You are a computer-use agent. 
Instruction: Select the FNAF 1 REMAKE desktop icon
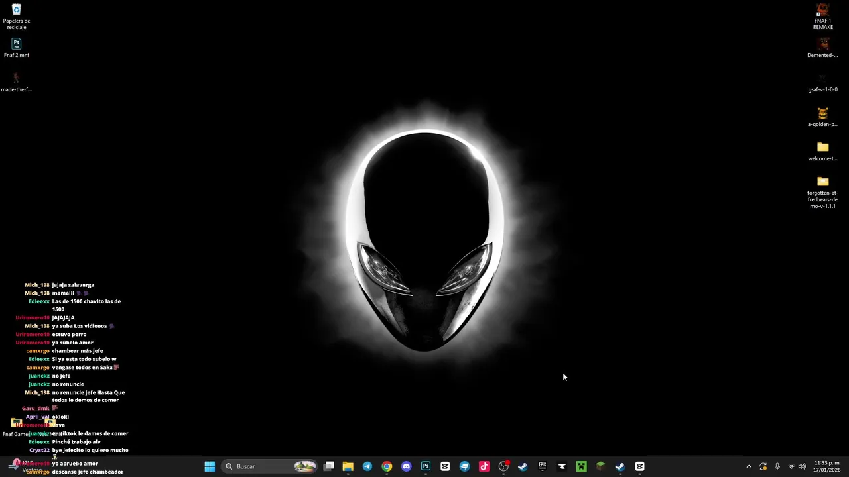pyautogui.click(x=823, y=17)
